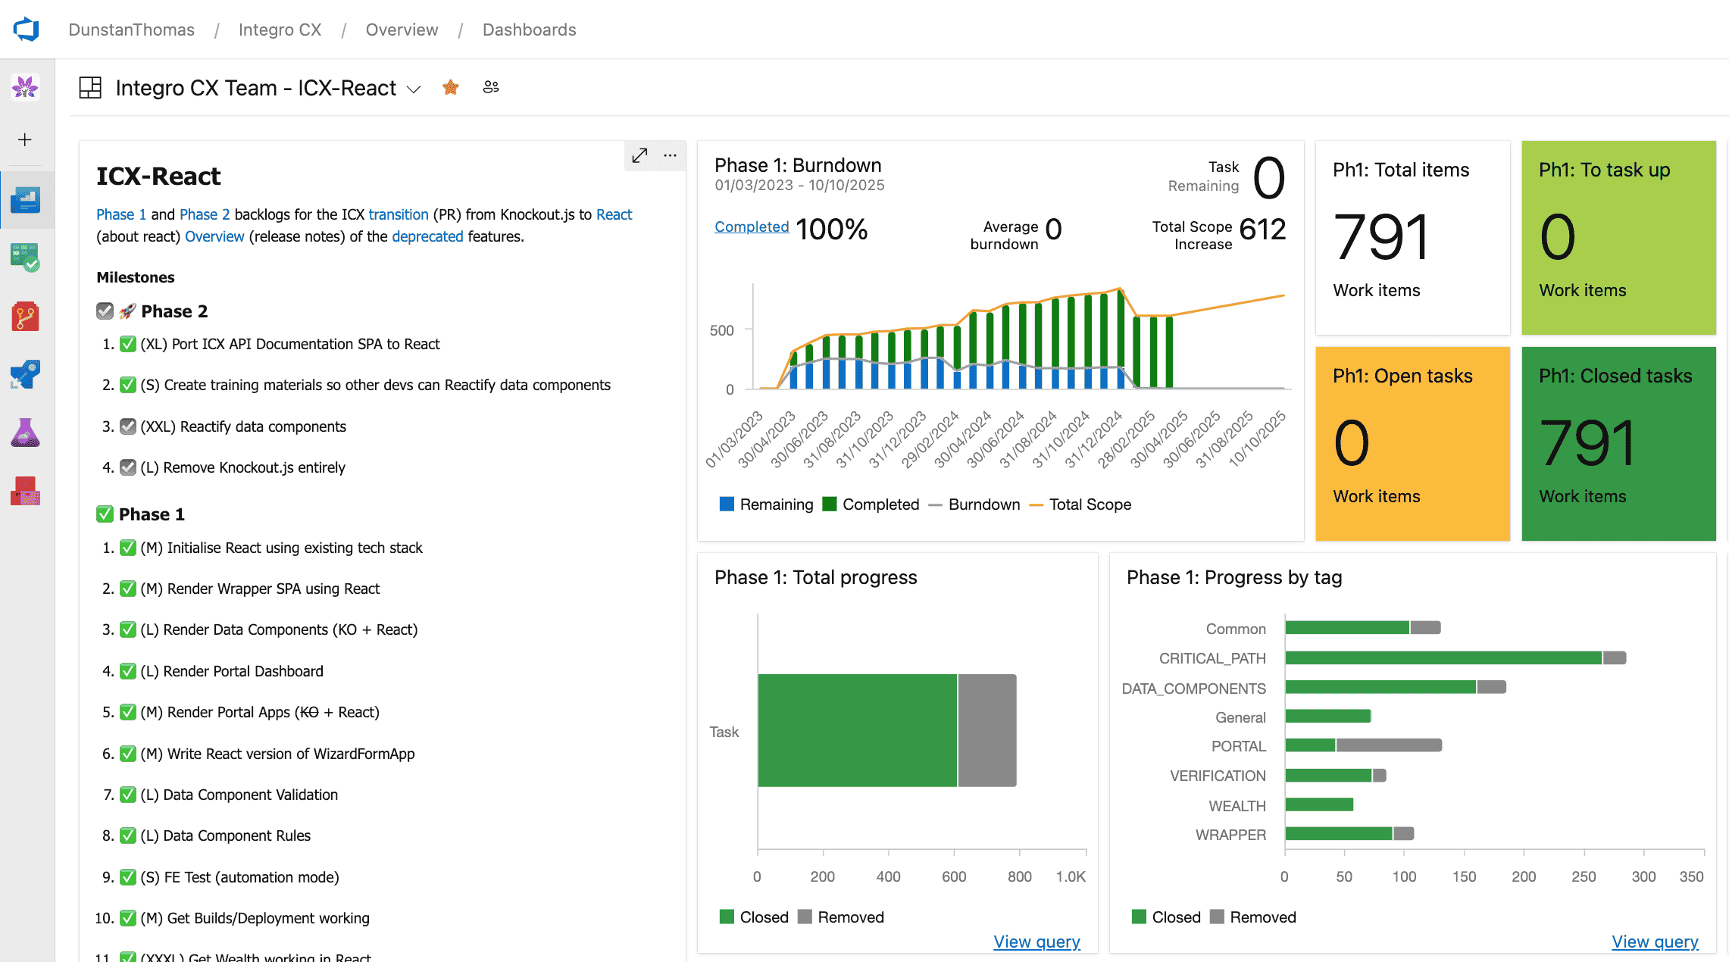
Task: Open the Boards hub icon in sidebar
Action: (x=26, y=258)
